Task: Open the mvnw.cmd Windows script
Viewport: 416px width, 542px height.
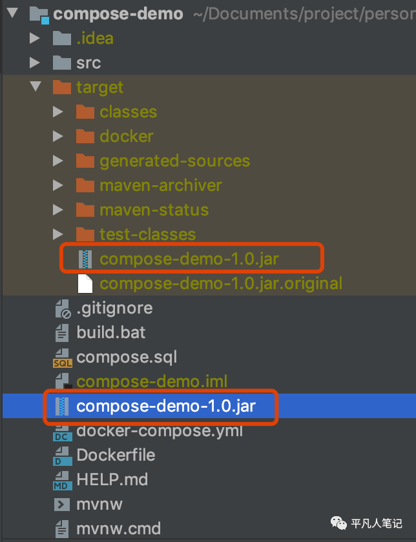Action: tap(63, 528)
